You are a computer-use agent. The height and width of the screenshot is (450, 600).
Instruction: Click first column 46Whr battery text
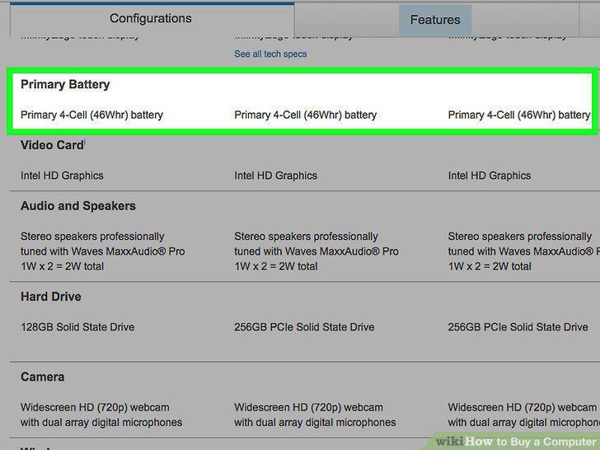tap(91, 115)
